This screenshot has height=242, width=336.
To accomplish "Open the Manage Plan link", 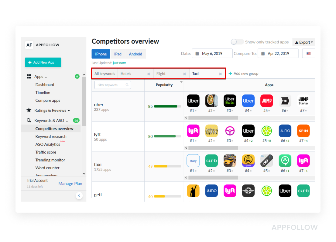I will [70, 184].
